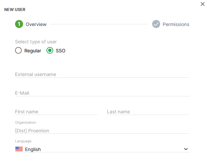This screenshot has height=161, width=207.
Task: Expand the Language dropdown arrow
Action: pos(186,149)
